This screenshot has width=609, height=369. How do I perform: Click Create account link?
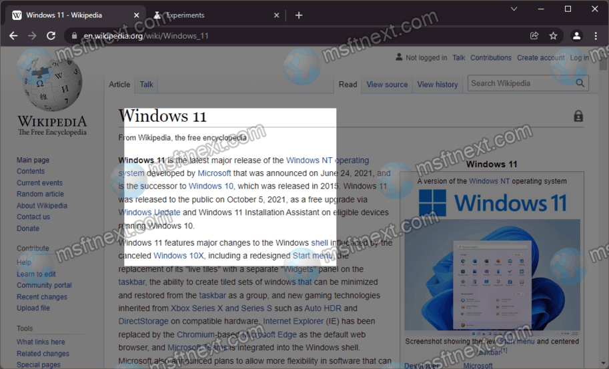[541, 57]
